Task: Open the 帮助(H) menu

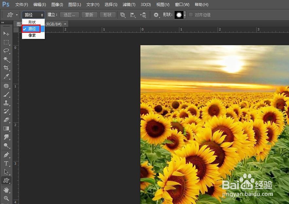Action: coord(202,5)
